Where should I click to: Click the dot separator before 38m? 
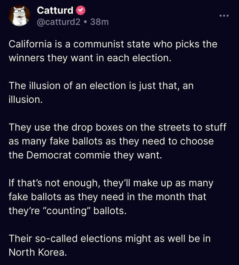85,22
